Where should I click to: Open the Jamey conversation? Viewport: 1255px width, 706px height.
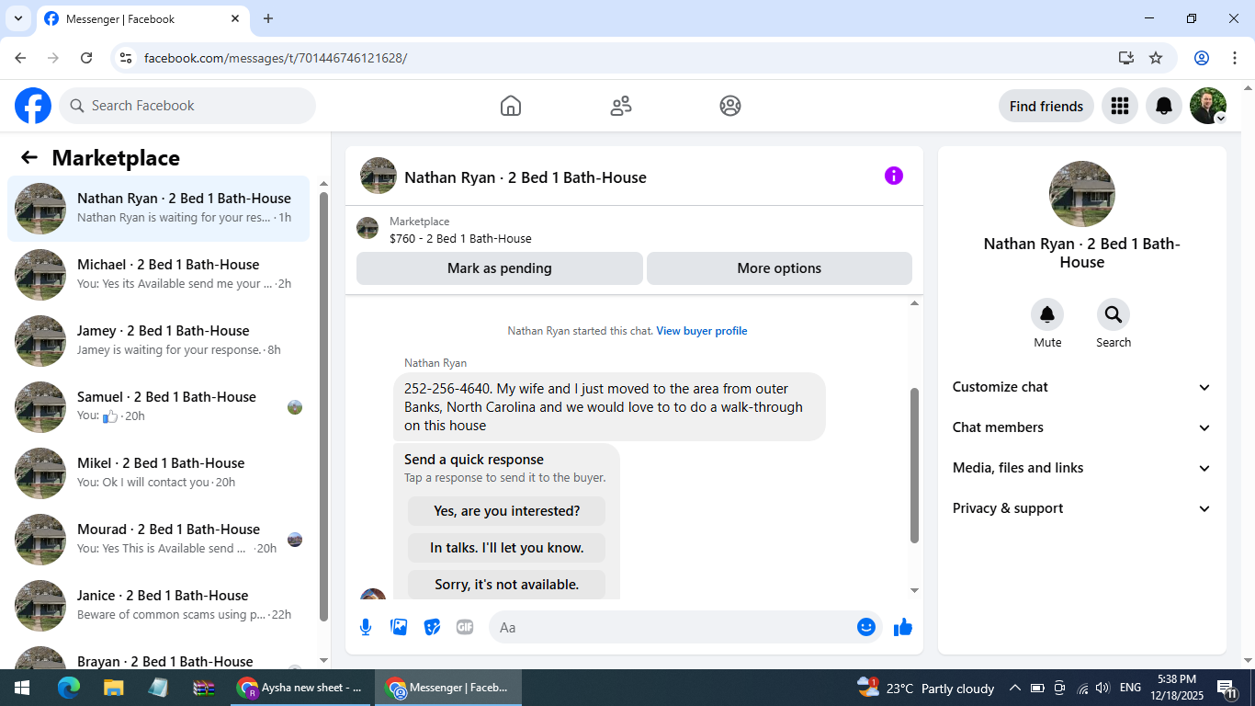coord(158,341)
